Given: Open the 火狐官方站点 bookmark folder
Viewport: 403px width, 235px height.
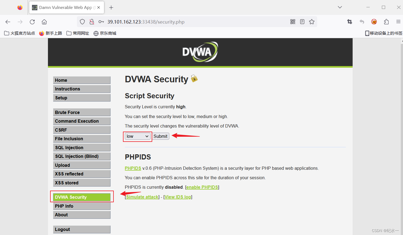Looking at the screenshot, I should (x=20, y=33).
